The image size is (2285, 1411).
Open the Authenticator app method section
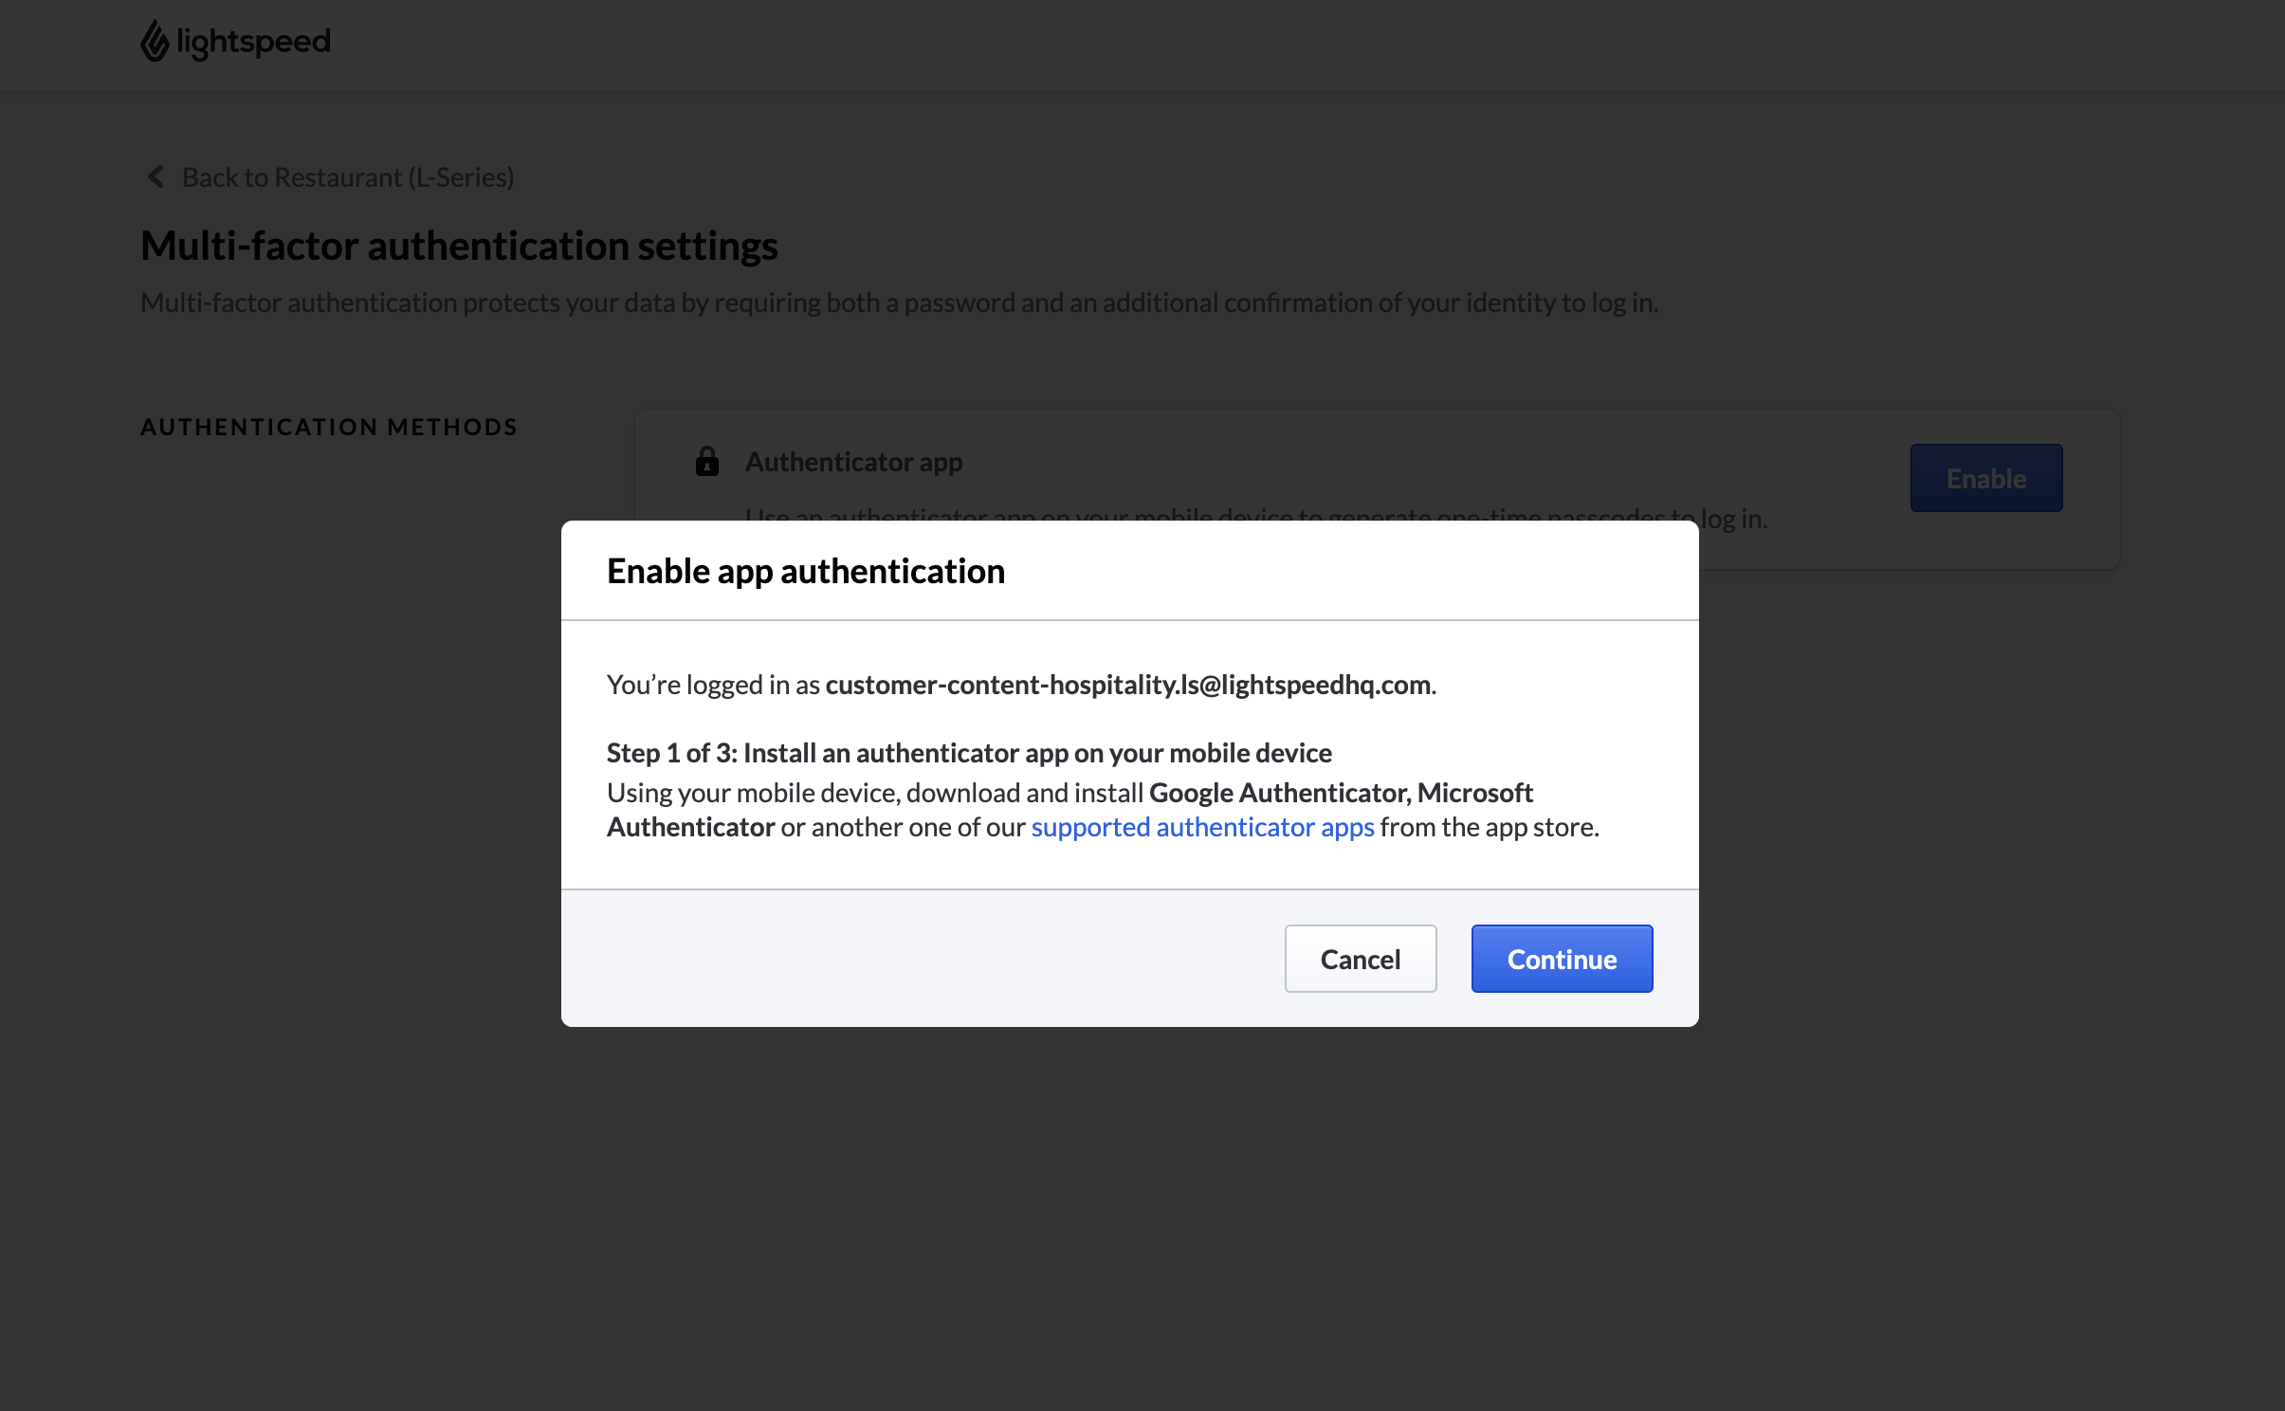coord(852,462)
